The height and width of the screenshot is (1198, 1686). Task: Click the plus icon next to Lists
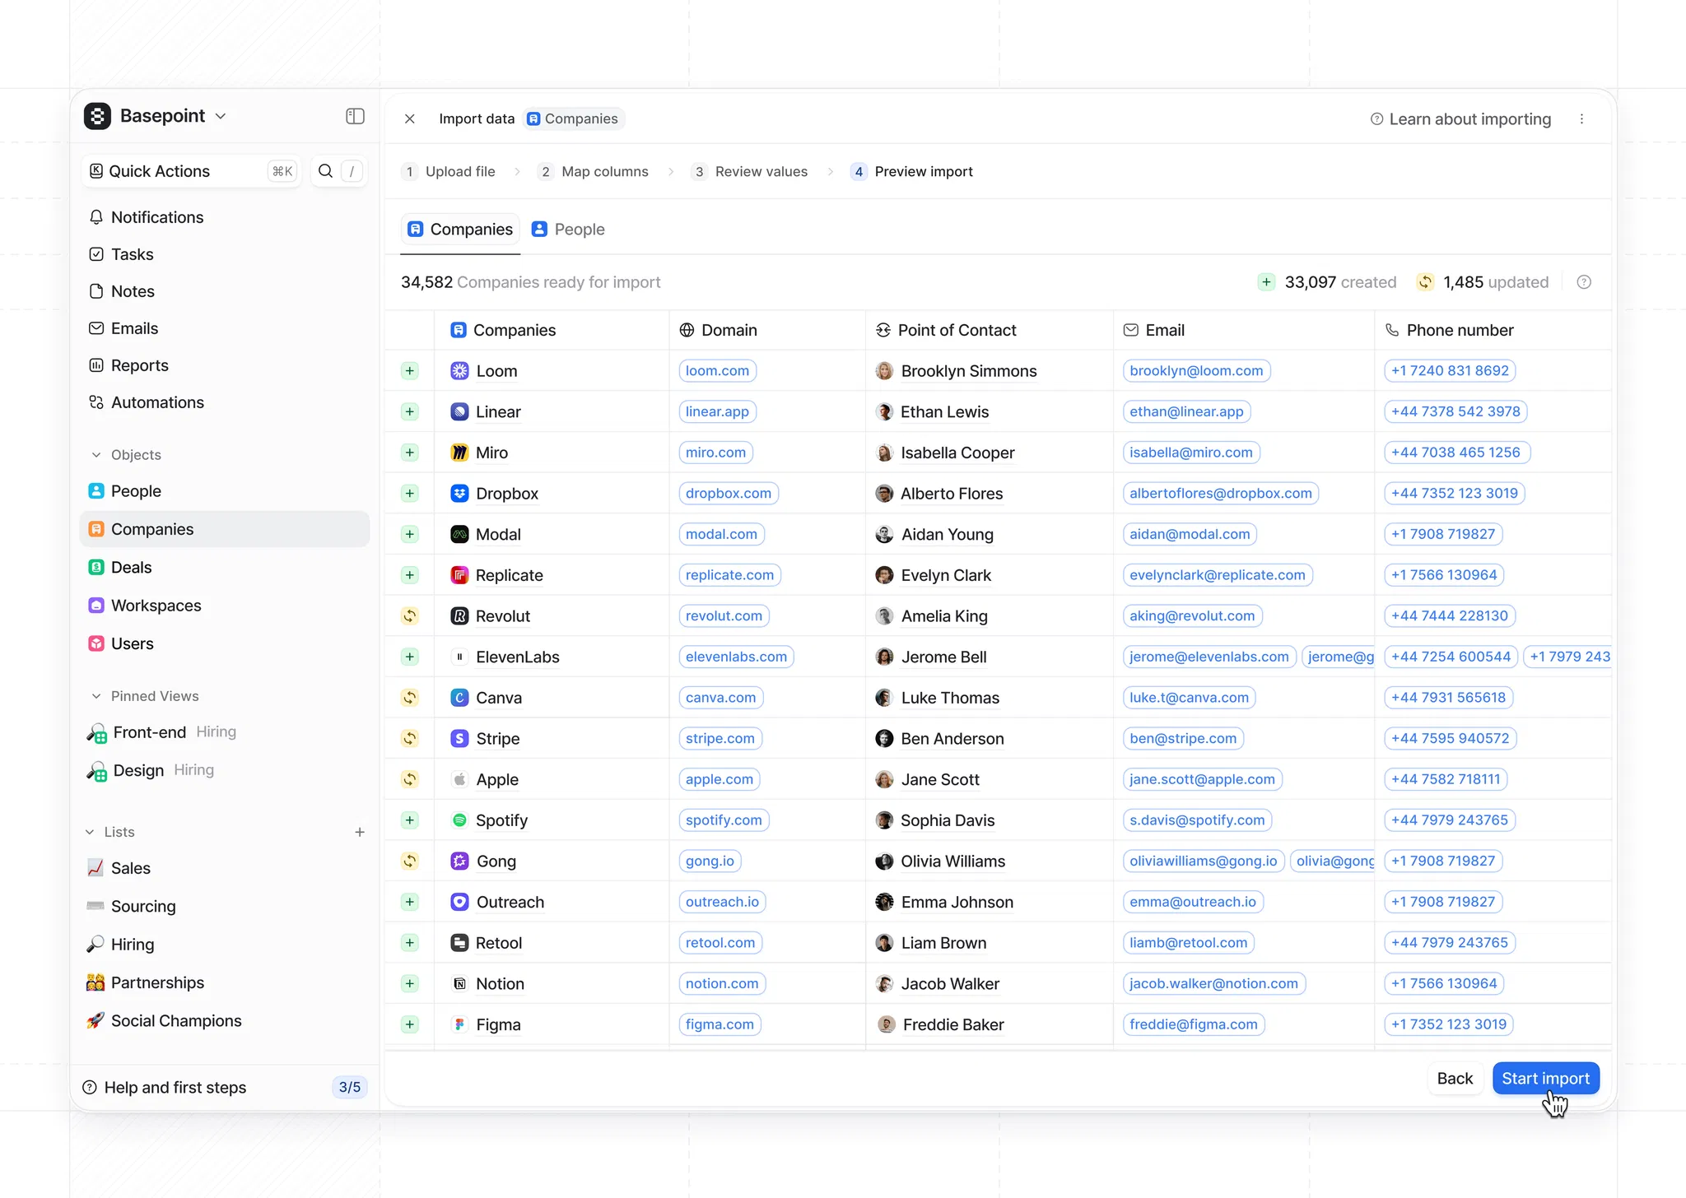[360, 832]
